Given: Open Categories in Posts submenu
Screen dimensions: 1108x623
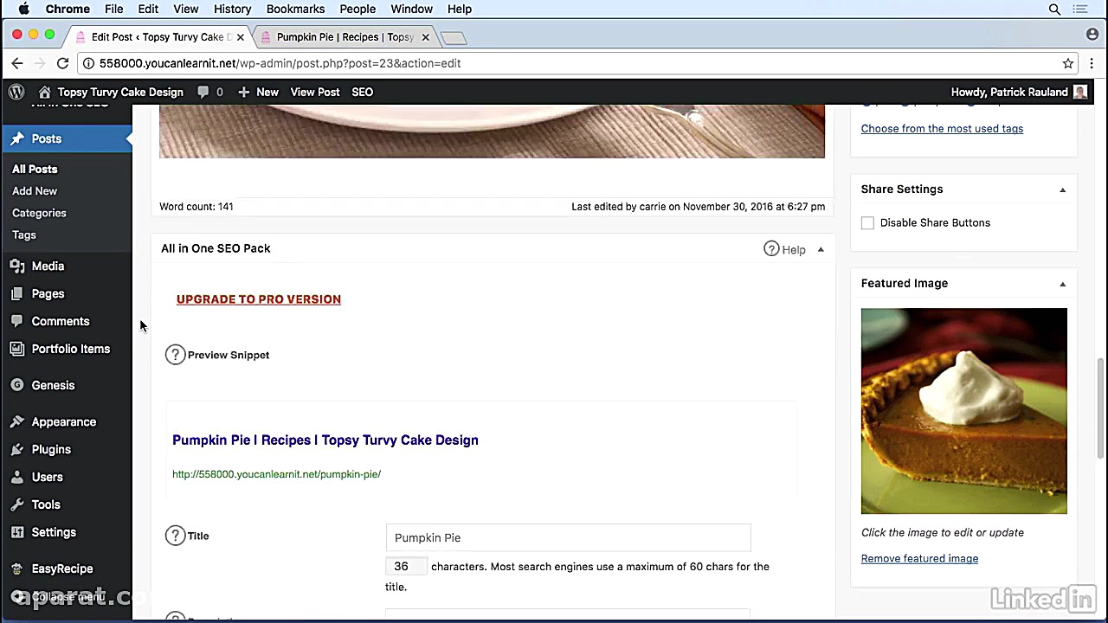Looking at the screenshot, I should (39, 213).
